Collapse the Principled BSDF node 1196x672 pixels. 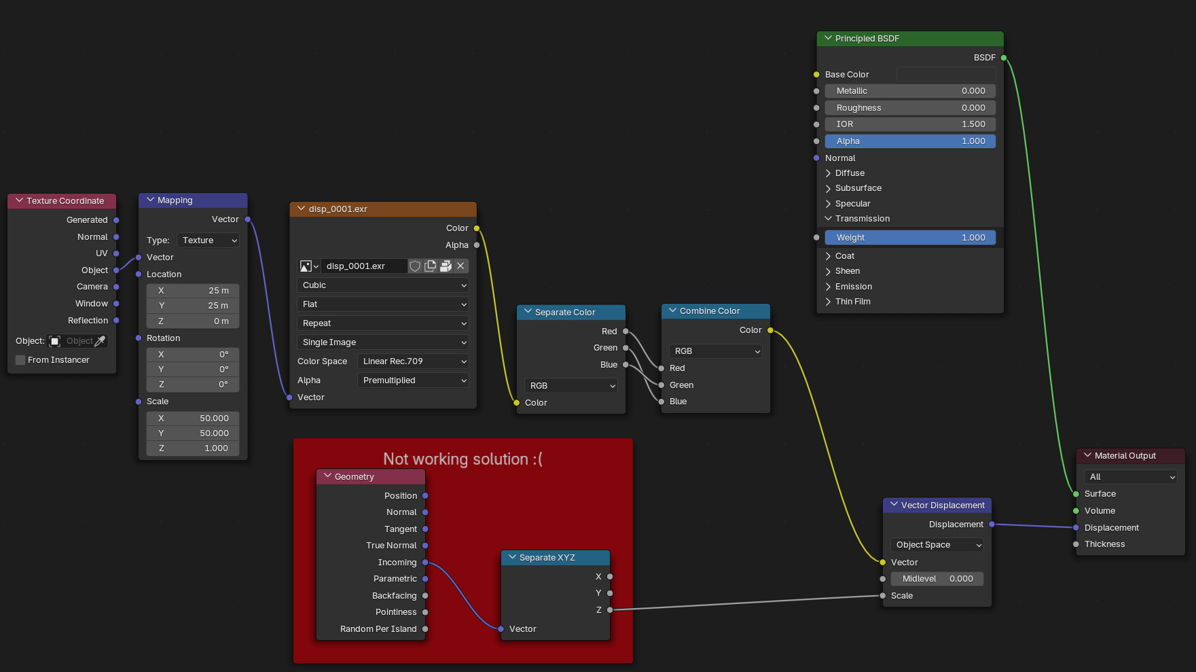coord(828,39)
